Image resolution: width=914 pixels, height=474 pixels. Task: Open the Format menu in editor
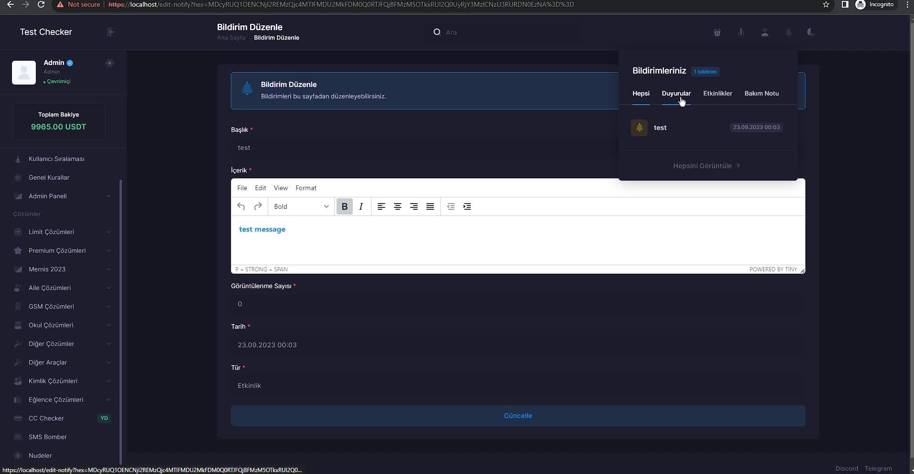305,188
